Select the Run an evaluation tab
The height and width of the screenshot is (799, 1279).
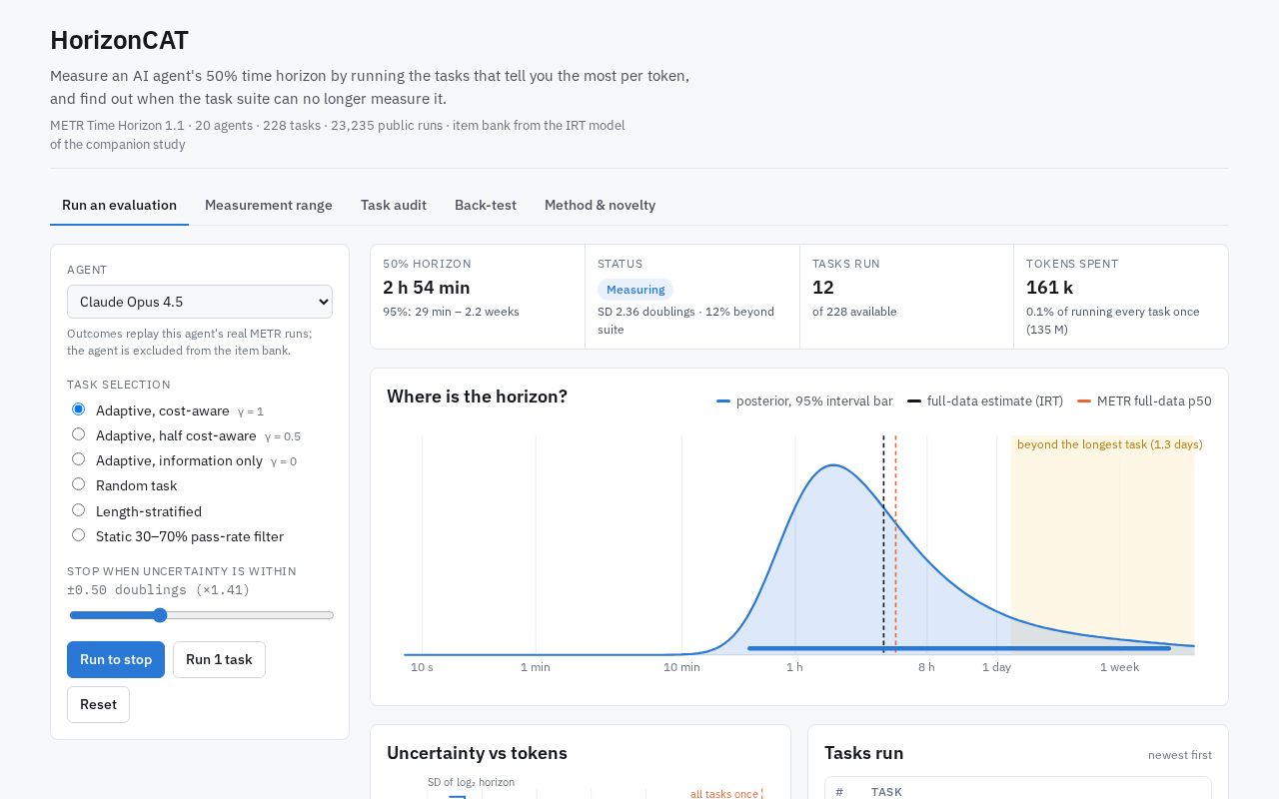[x=119, y=205]
